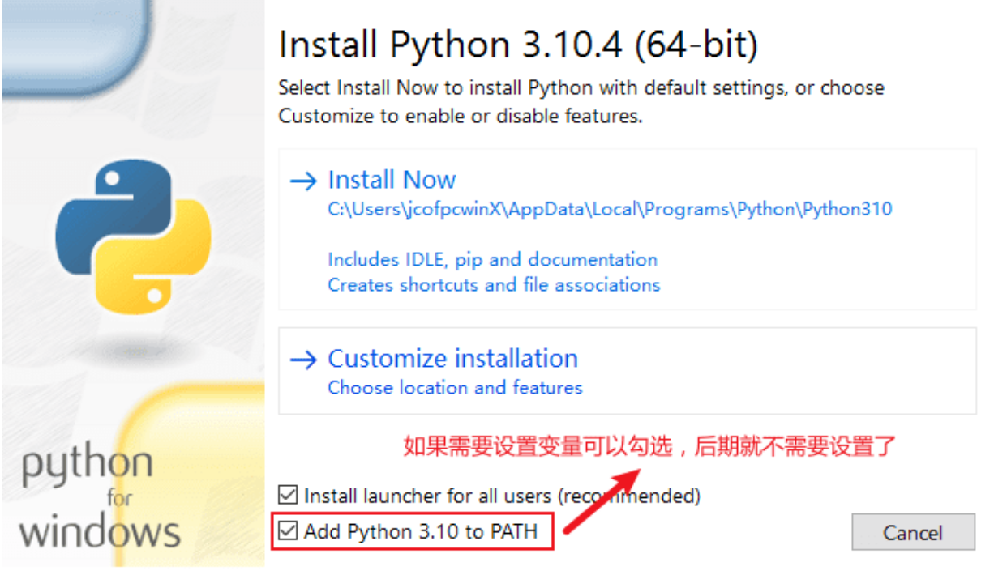
Task: Click "Includes IDLE, pip and documentation" line
Action: (x=493, y=260)
